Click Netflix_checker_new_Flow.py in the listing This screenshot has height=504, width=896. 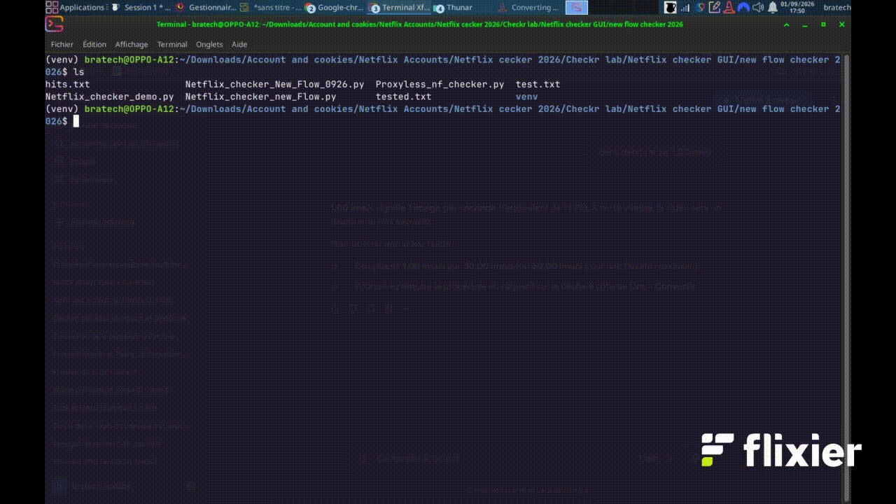click(x=261, y=97)
